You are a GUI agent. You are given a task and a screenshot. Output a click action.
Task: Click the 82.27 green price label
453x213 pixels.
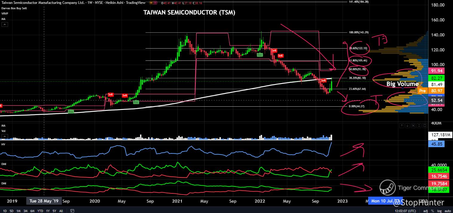click(437, 78)
